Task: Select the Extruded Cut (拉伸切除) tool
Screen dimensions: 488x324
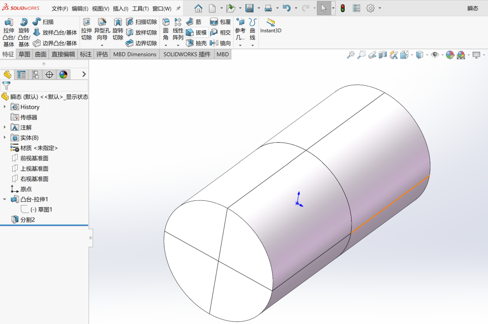Action: coord(86,29)
